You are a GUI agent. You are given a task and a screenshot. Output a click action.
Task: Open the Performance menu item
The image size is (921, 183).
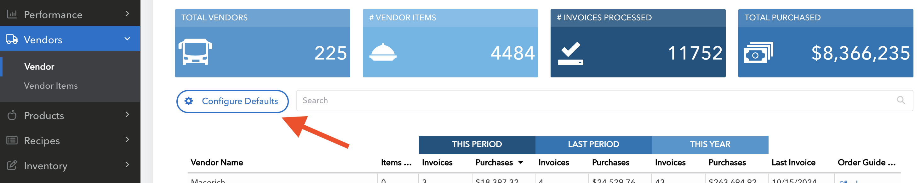point(70,13)
